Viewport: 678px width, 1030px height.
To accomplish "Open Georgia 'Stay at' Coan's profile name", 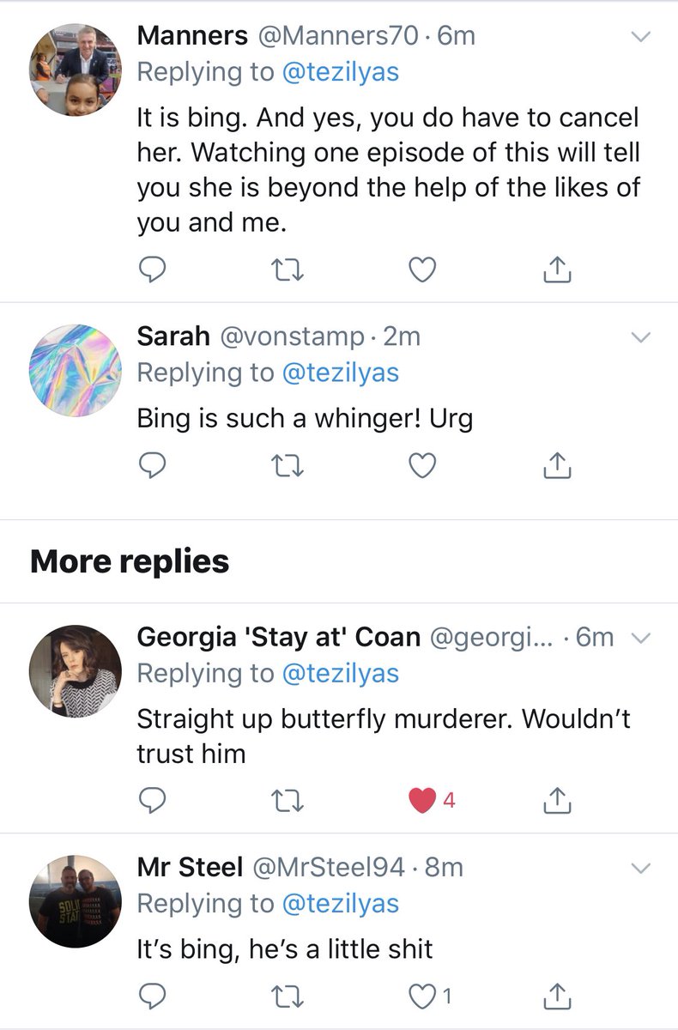I will (x=279, y=637).
